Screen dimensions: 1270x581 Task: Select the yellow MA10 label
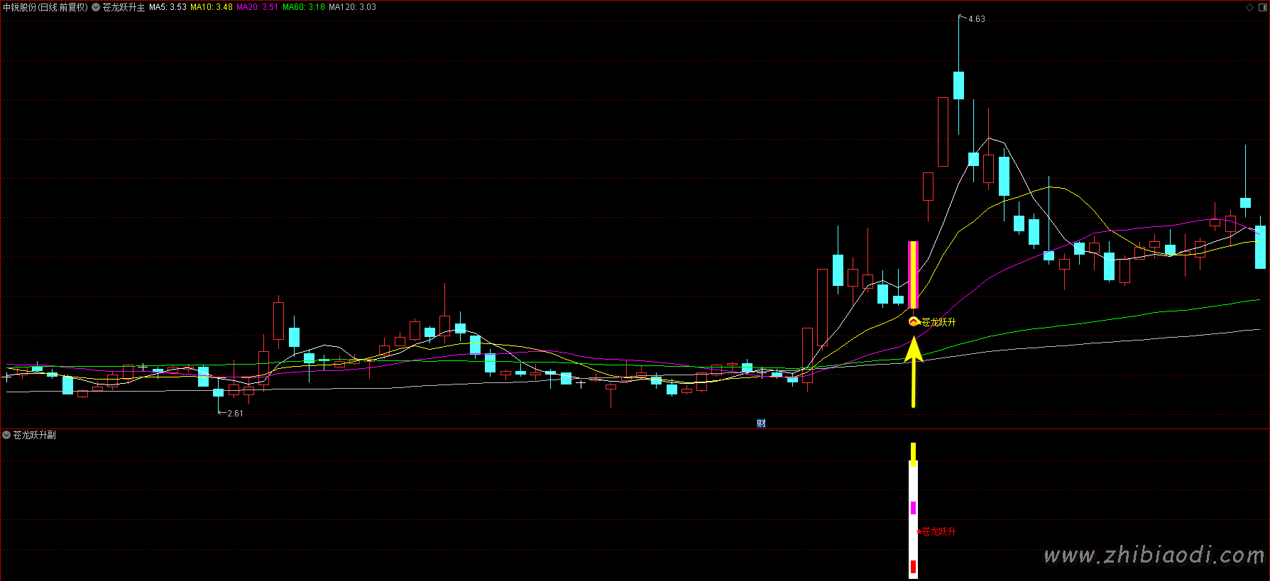pos(212,7)
